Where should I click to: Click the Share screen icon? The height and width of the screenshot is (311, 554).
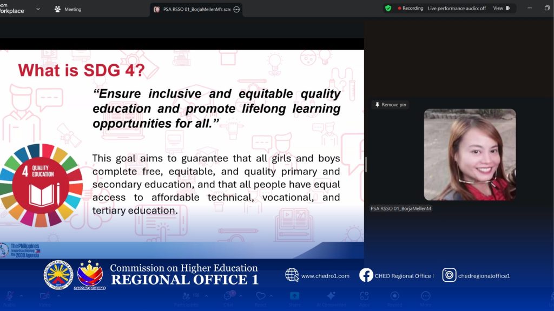(x=294, y=296)
